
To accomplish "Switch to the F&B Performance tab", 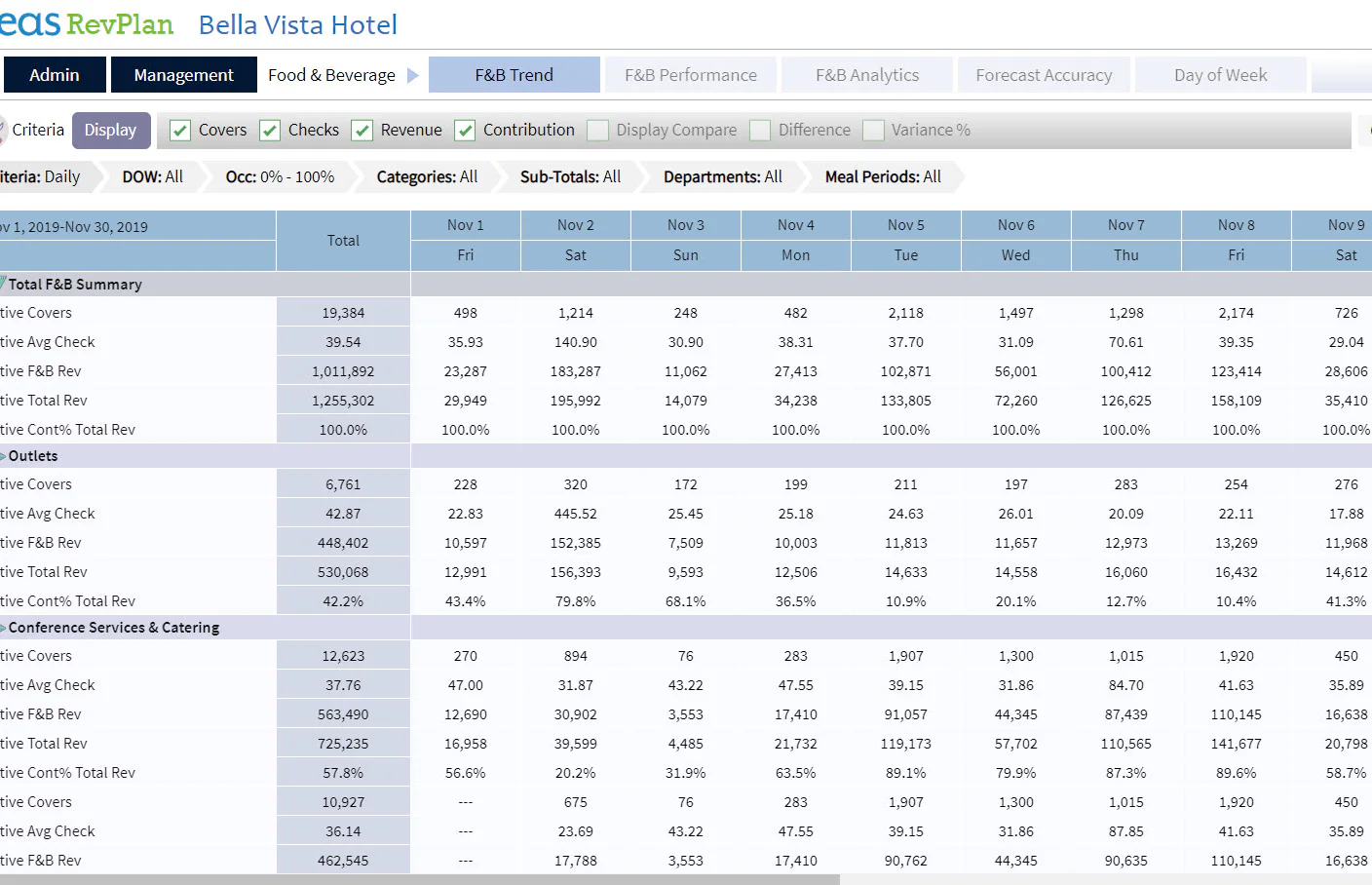I will [x=691, y=75].
